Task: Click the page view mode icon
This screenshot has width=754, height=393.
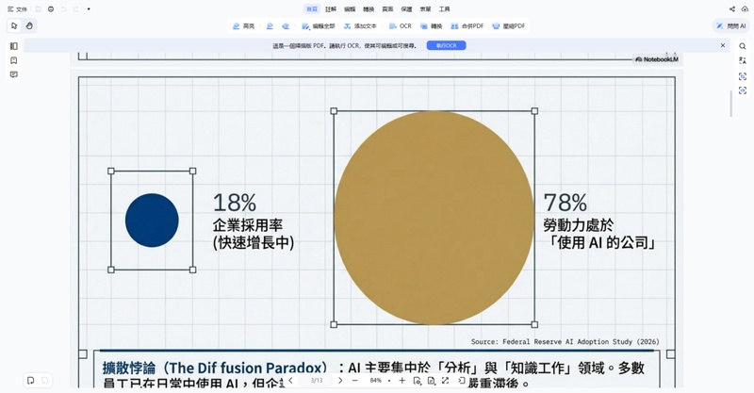Action: click(x=417, y=381)
